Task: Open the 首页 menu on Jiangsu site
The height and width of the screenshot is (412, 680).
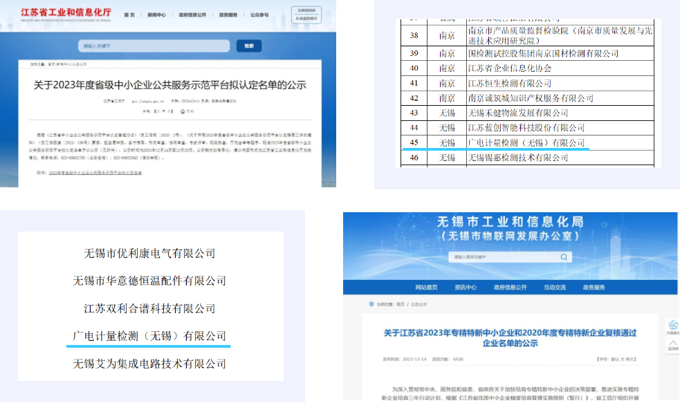Action: 129,15
